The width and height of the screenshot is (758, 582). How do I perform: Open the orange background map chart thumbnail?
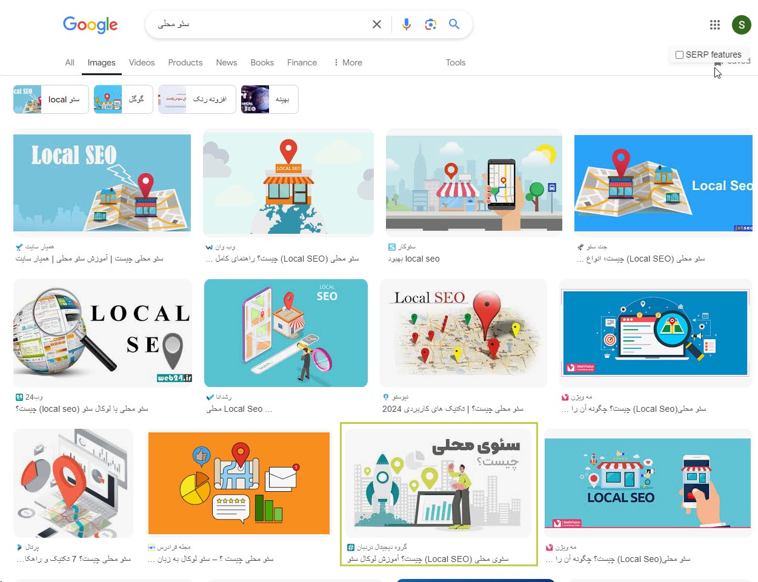pyautogui.click(x=239, y=483)
